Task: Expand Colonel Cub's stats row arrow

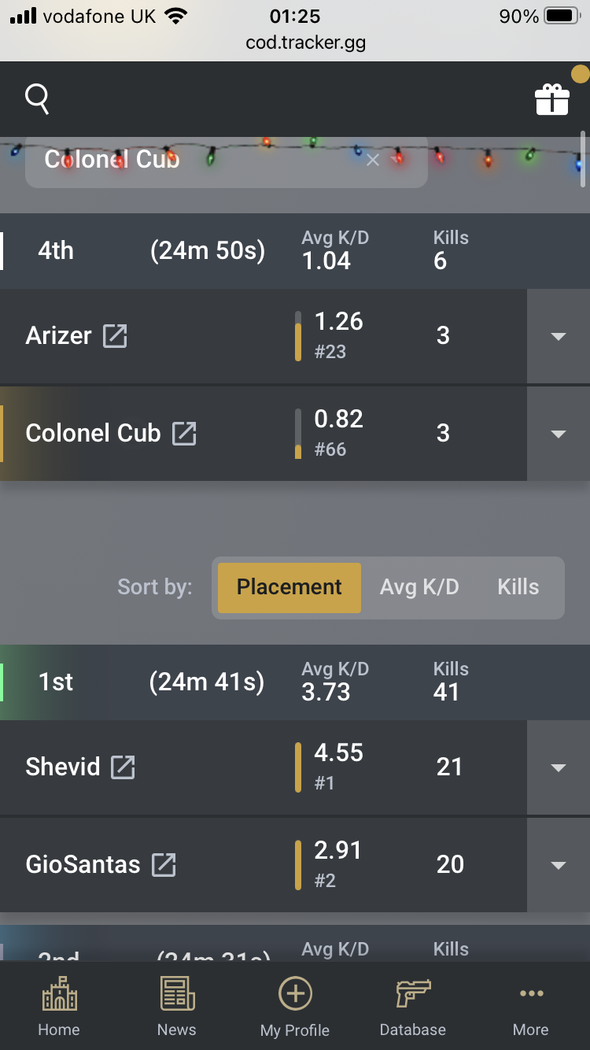Action: 559,434
